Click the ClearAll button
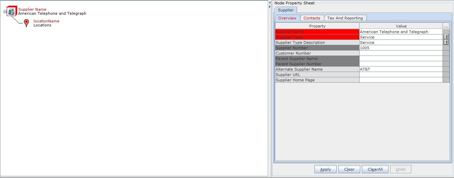This screenshot has width=454, height=178. click(x=375, y=169)
